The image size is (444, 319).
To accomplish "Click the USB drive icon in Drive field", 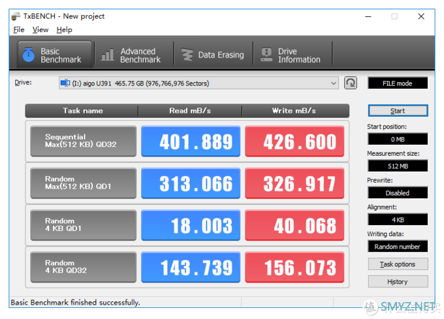I will coord(65,83).
